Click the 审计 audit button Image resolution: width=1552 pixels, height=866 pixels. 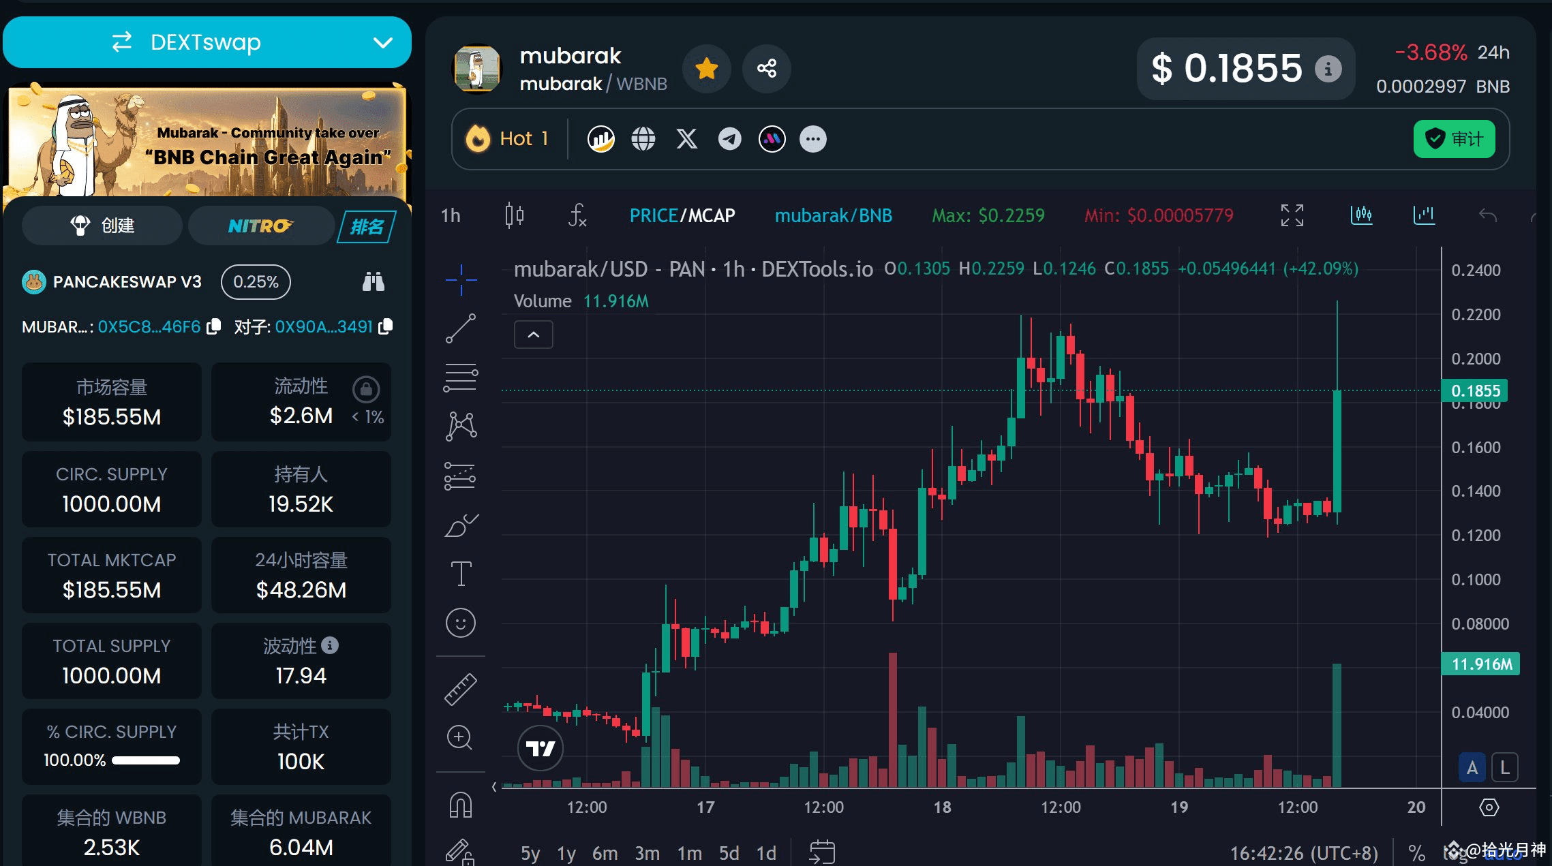tap(1454, 138)
